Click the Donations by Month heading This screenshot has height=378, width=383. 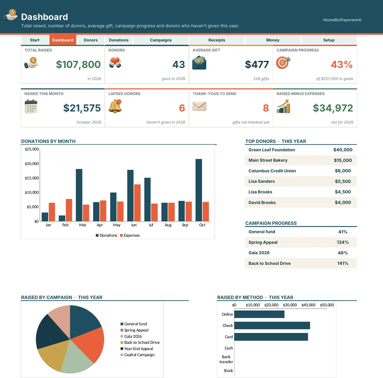tap(48, 141)
